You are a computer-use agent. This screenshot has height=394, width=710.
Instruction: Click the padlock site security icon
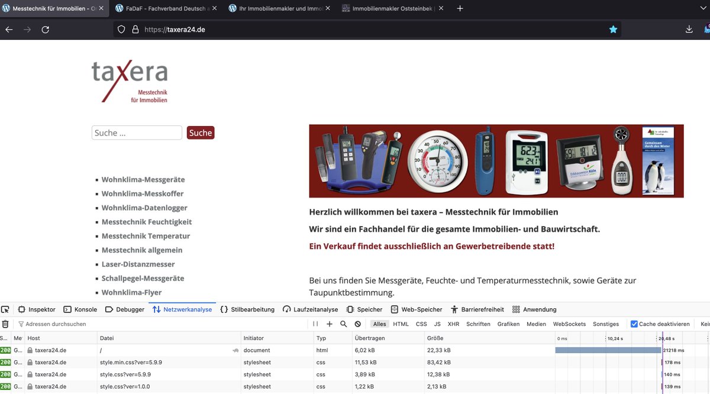(x=135, y=30)
